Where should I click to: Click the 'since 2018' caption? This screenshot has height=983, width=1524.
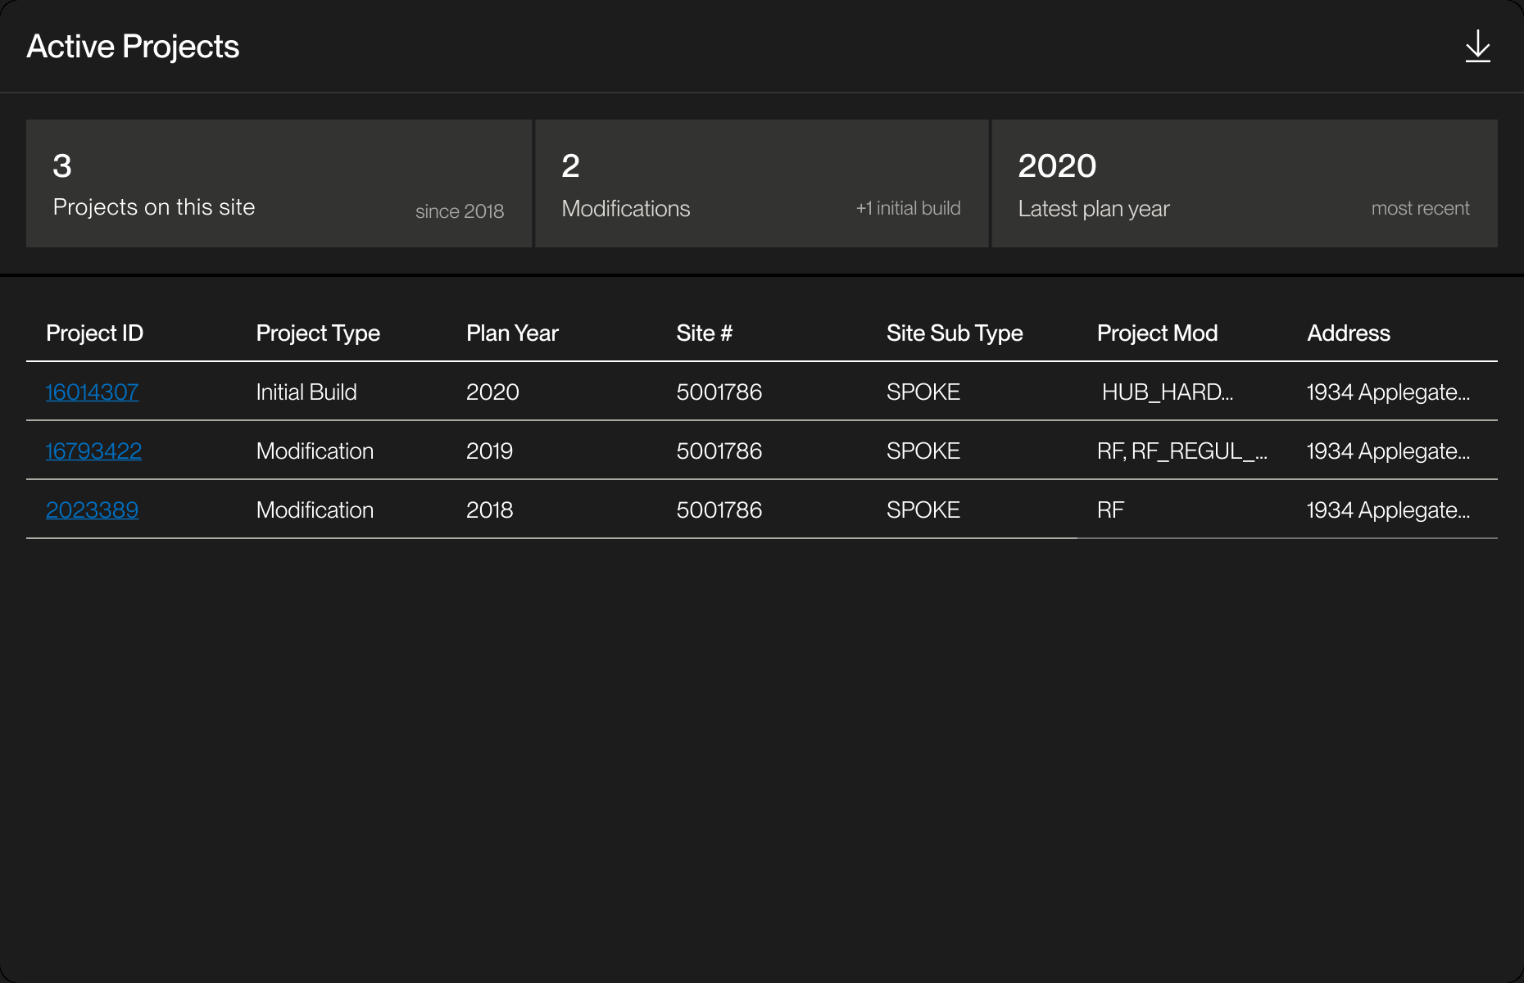[460, 211]
